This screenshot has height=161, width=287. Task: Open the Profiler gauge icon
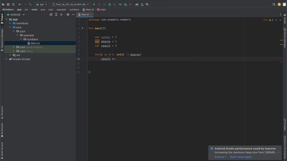pyautogui.click(x=120, y=4)
